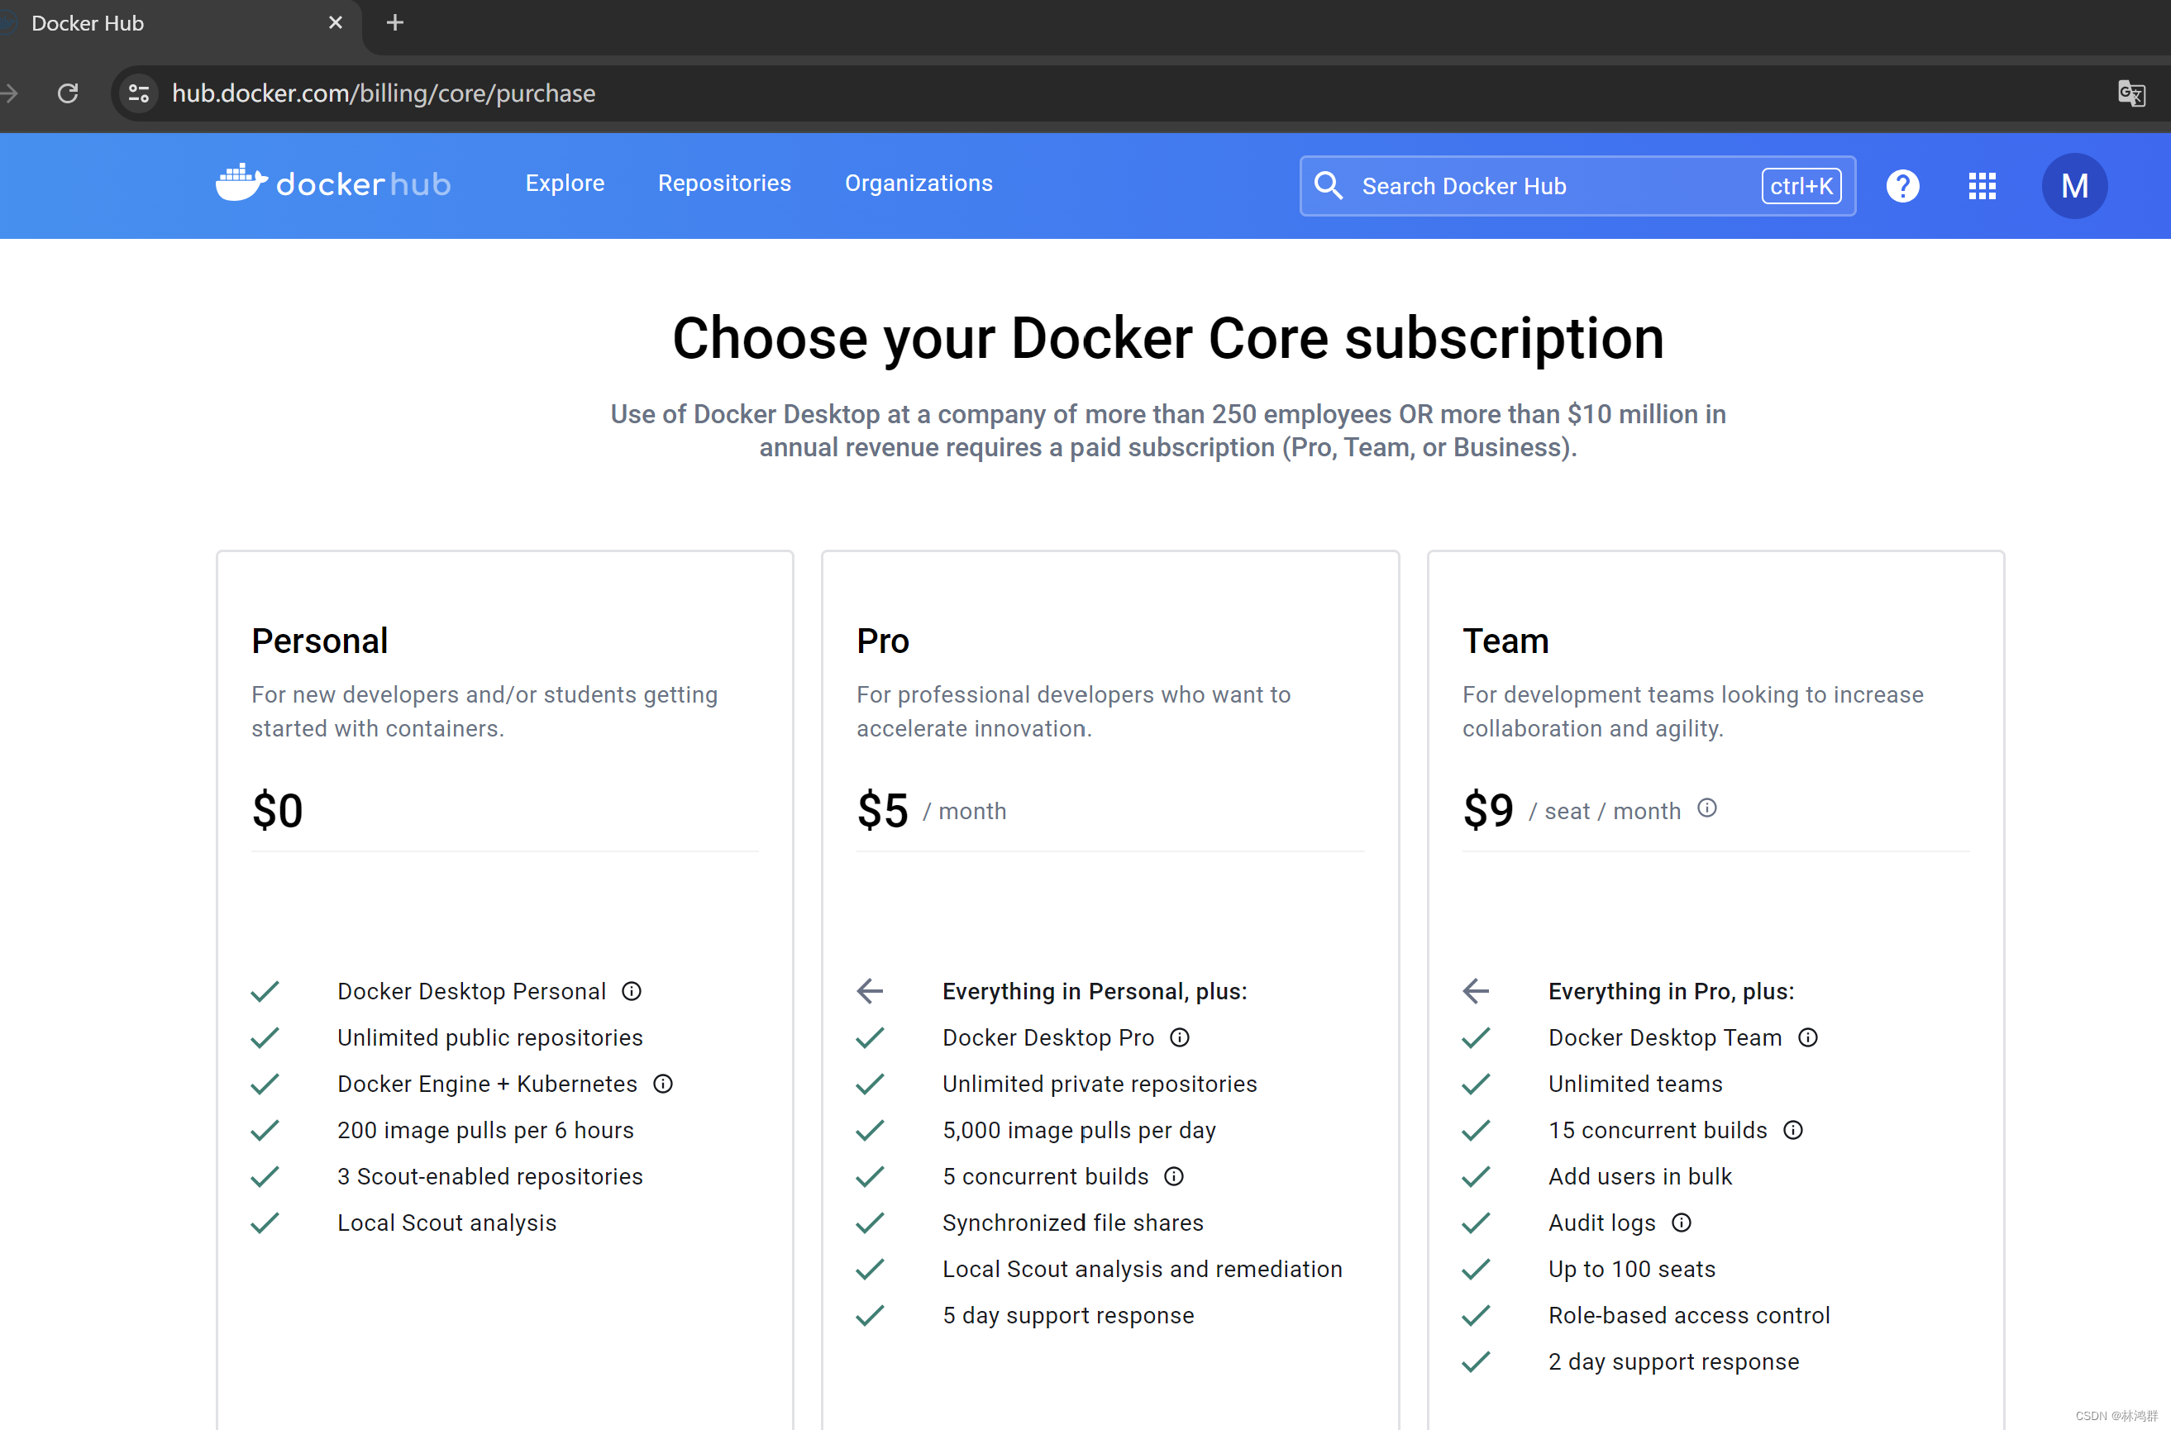
Task: Open the Organizations menu item
Action: click(x=918, y=184)
